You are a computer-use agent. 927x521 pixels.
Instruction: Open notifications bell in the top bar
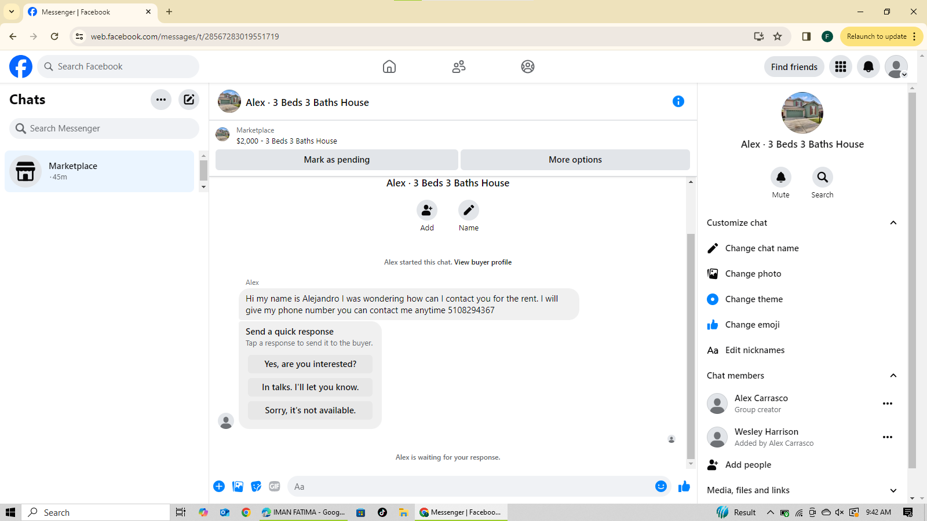click(x=868, y=67)
